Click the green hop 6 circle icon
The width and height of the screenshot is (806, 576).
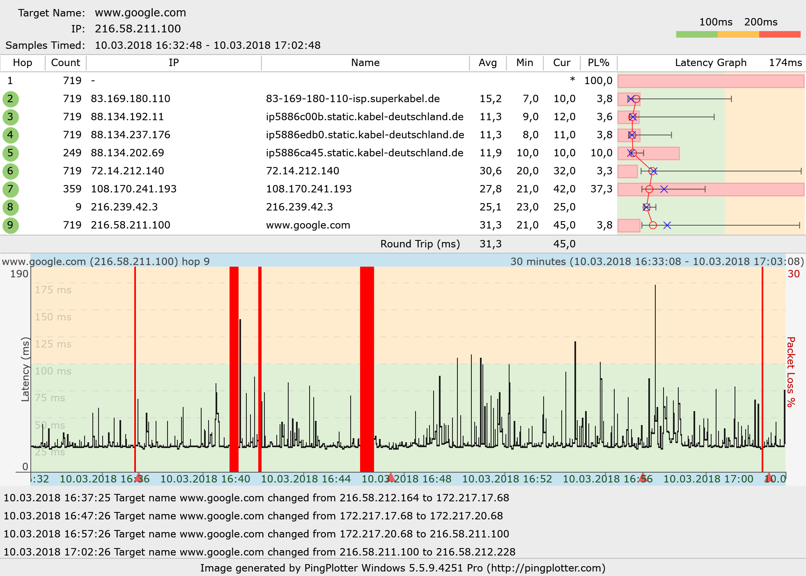[10, 171]
